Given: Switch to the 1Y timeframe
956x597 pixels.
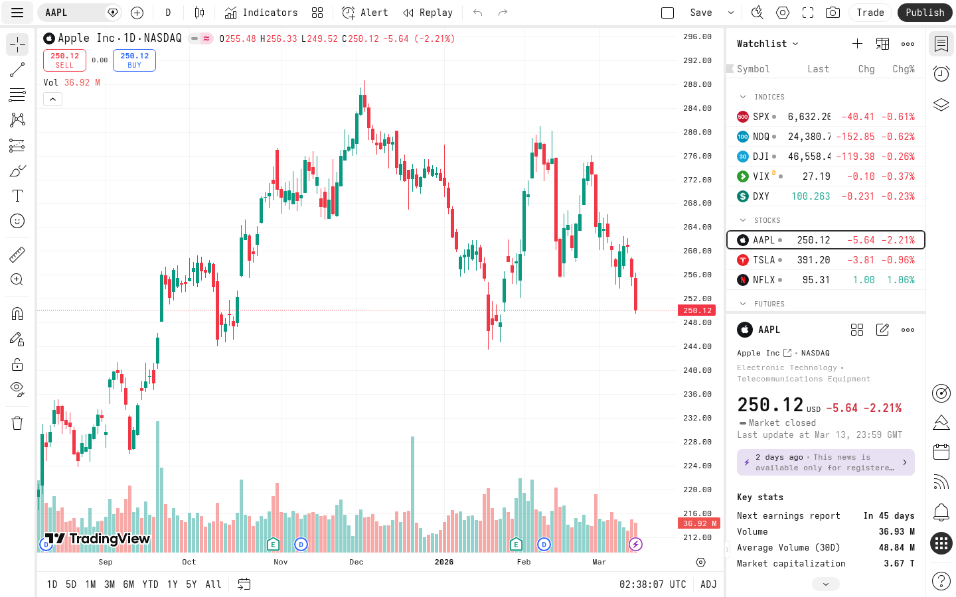Looking at the screenshot, I should (x=172, y=584).
